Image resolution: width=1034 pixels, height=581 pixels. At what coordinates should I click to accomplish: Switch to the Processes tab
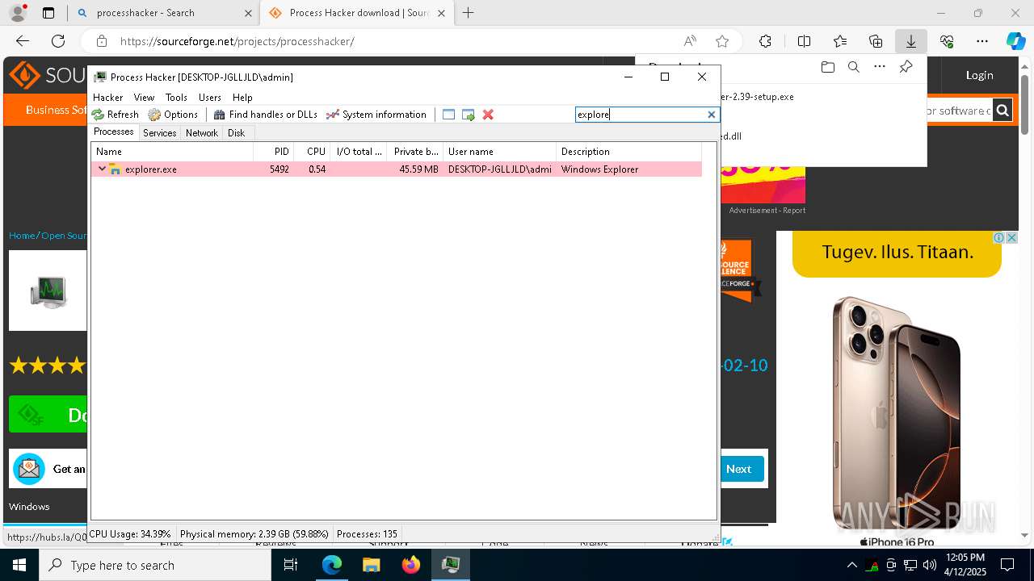114,132
